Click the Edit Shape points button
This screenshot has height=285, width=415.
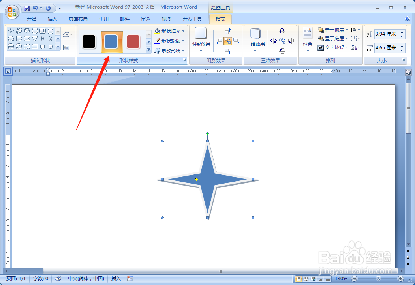click(x=67, y=34)
